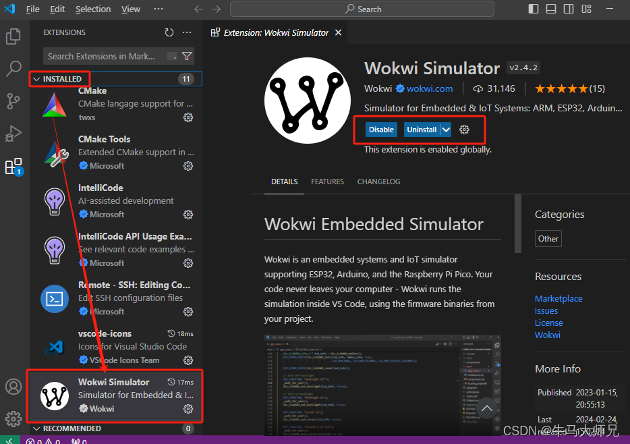Screen dimensions: 630x444
Task: Open the overflow menu ellipsis in menu bar
Action: point(159,9)
